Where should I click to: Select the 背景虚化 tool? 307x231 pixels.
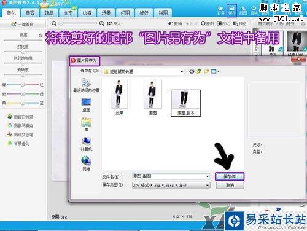point(18,143)
